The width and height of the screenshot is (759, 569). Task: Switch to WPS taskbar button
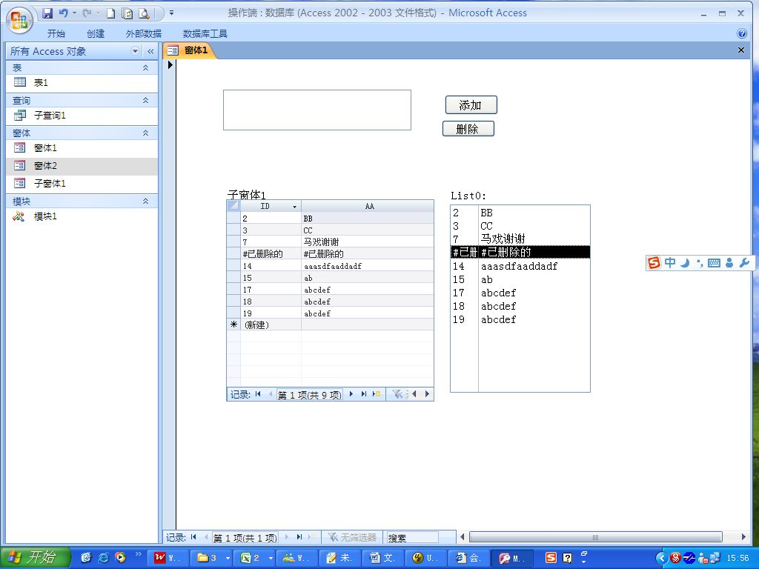[168, 558]
